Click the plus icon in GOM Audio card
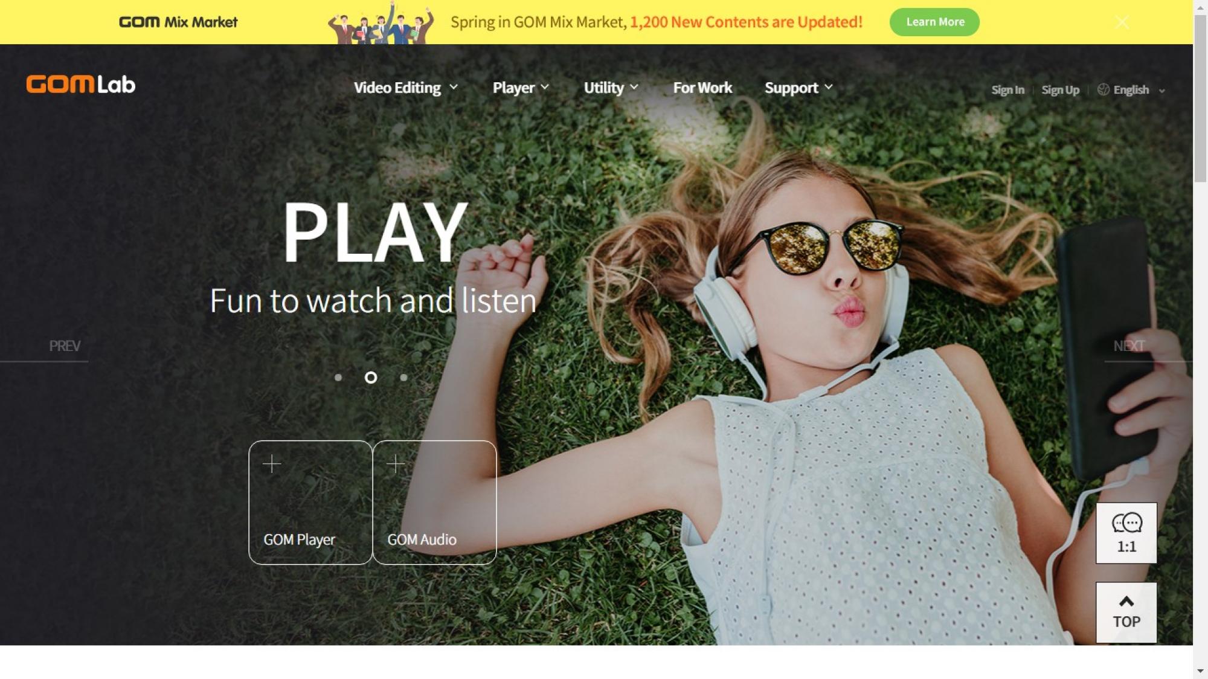Image resolution: width=1208 pixels, height=679 pixels. (396, 463)
